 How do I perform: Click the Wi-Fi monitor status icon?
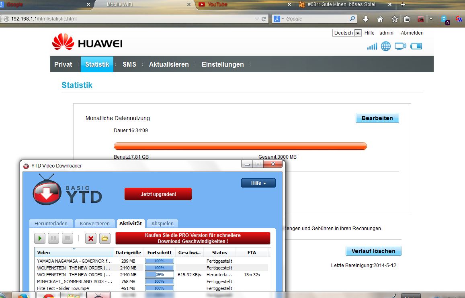400,46
